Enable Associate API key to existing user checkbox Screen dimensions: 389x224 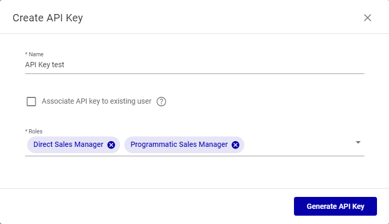click(x=31, y=102)
